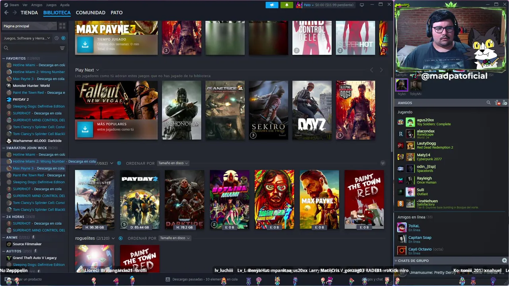Open advanced filter options icon in sidebar search
Viewport: 509px width, 286px height.
pyautogui.click(x=62, y=48)
